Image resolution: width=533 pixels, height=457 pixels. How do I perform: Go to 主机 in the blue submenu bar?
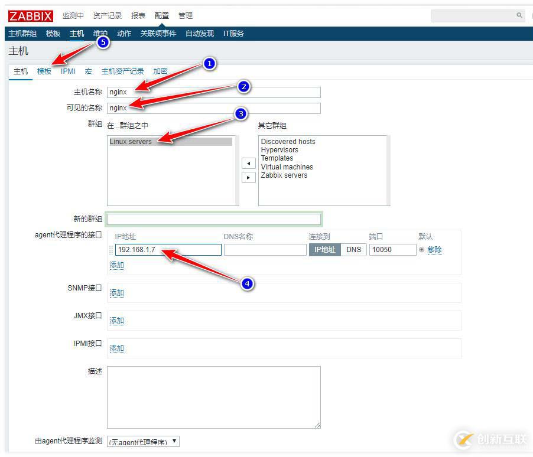(x=77, y=33)
